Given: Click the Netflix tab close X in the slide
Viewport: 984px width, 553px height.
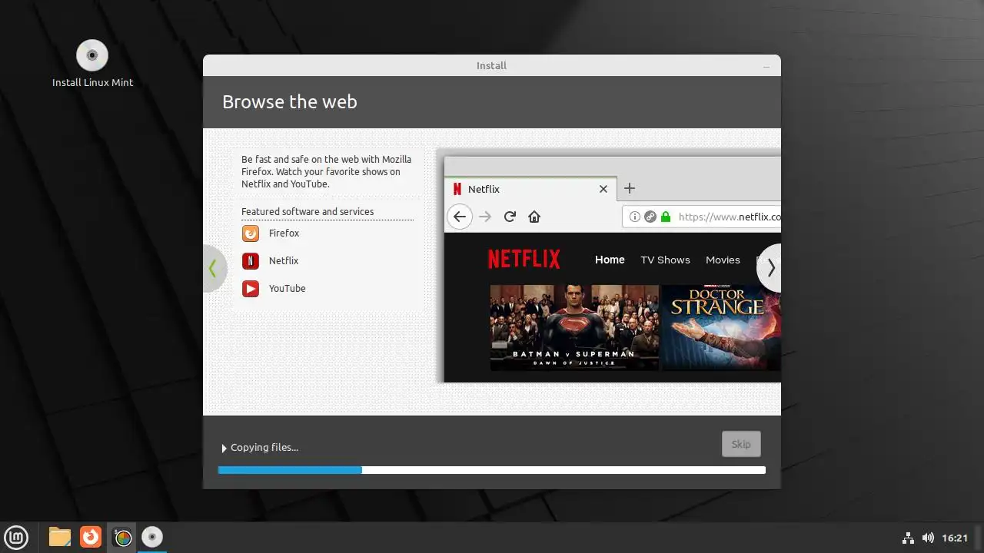Looking at the screenshot, I should point(603,189).
